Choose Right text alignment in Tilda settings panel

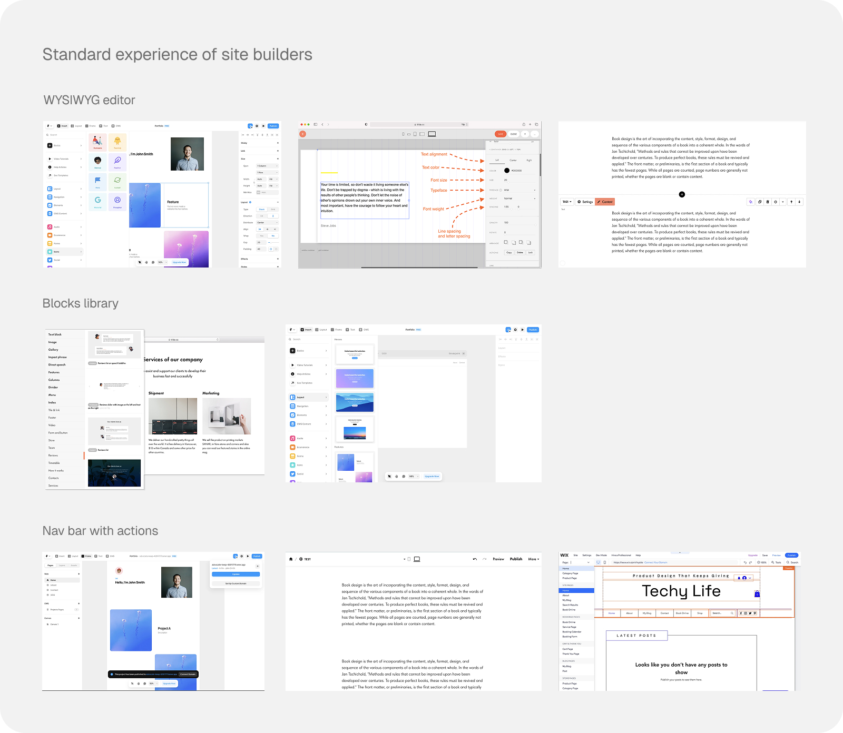coord(529,160)
